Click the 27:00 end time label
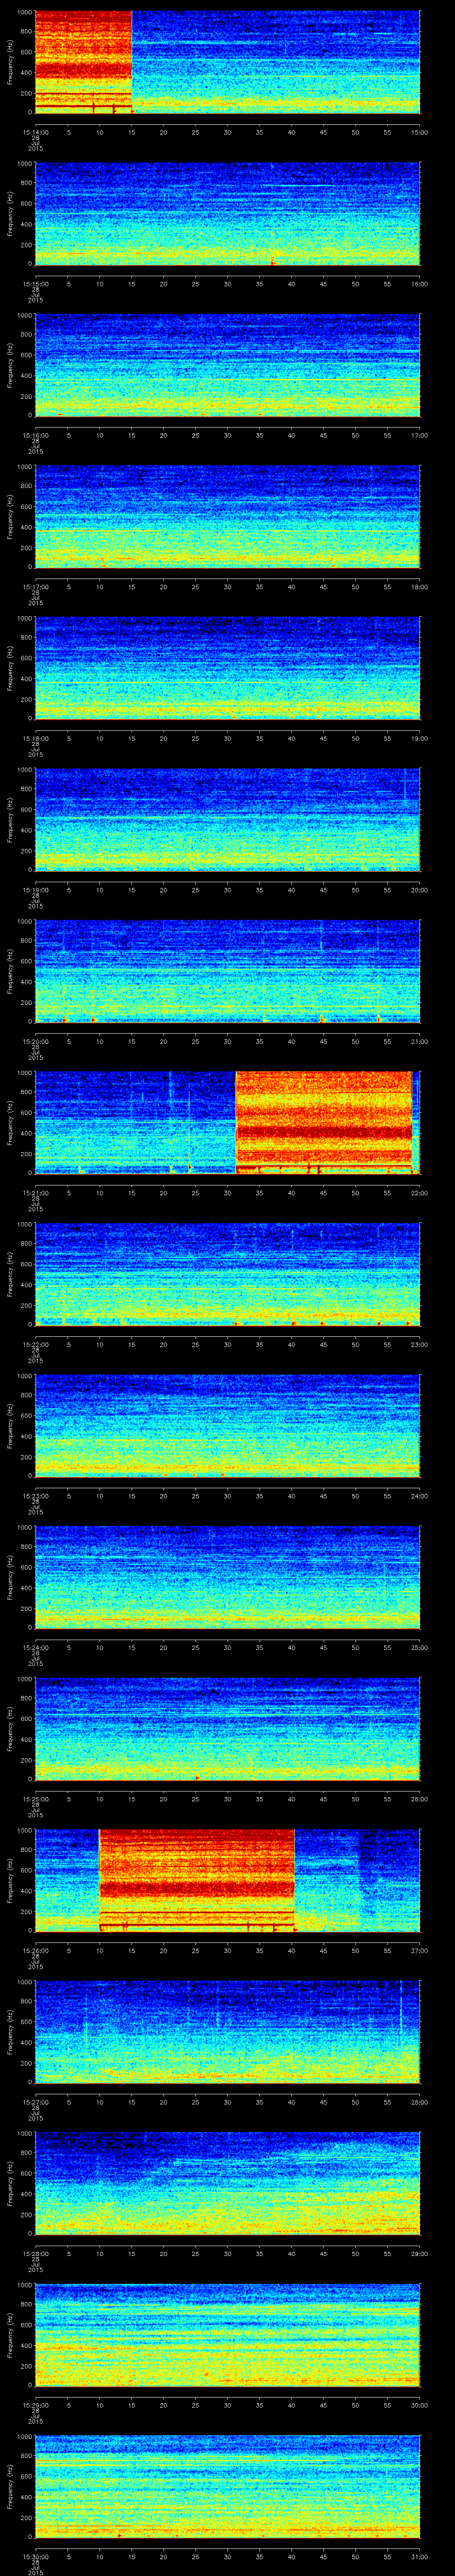Screen dimensions: 455x2576 pyautogui.click(x=419, y=1950)
